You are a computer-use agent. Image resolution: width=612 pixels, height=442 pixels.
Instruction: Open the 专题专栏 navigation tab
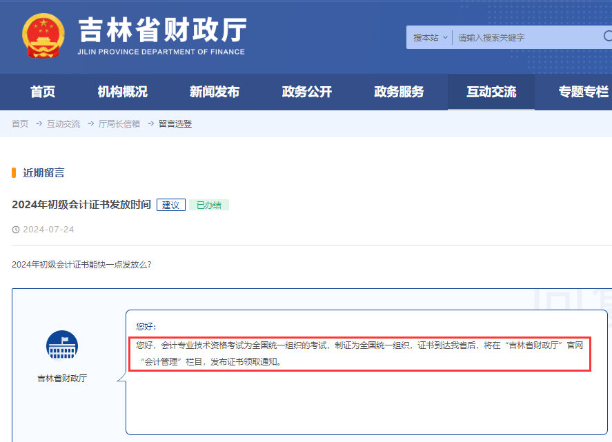[x=584, y=92]
